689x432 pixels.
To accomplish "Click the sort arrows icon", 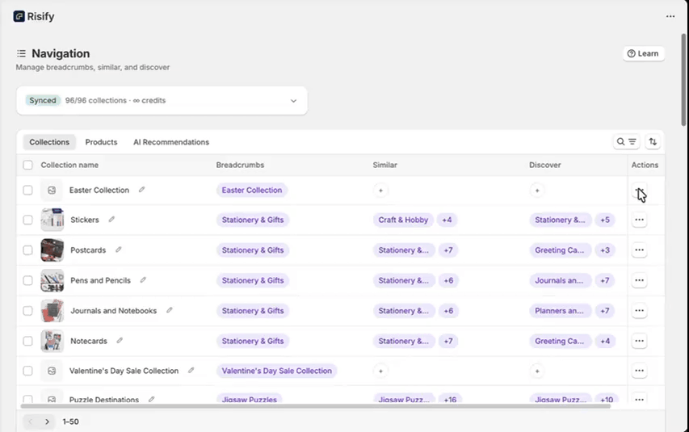I will pos(653,142).
